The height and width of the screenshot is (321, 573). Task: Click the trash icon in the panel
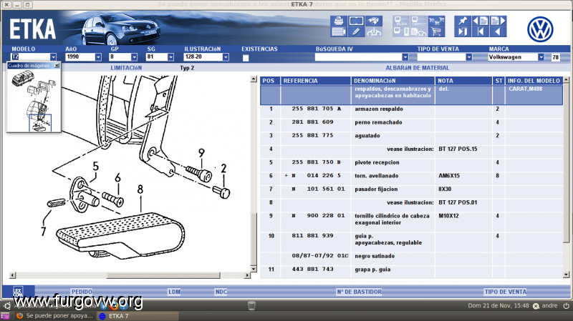(251, 306)
